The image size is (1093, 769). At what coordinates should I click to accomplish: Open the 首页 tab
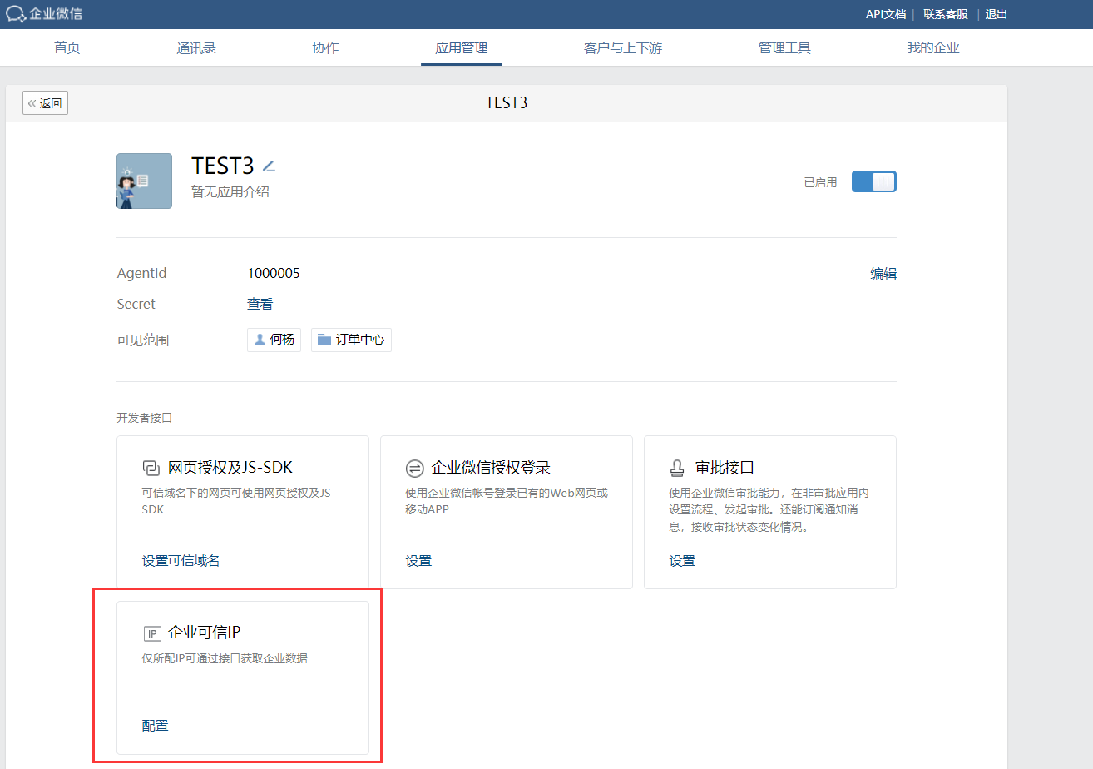click(x=67, y=47)
